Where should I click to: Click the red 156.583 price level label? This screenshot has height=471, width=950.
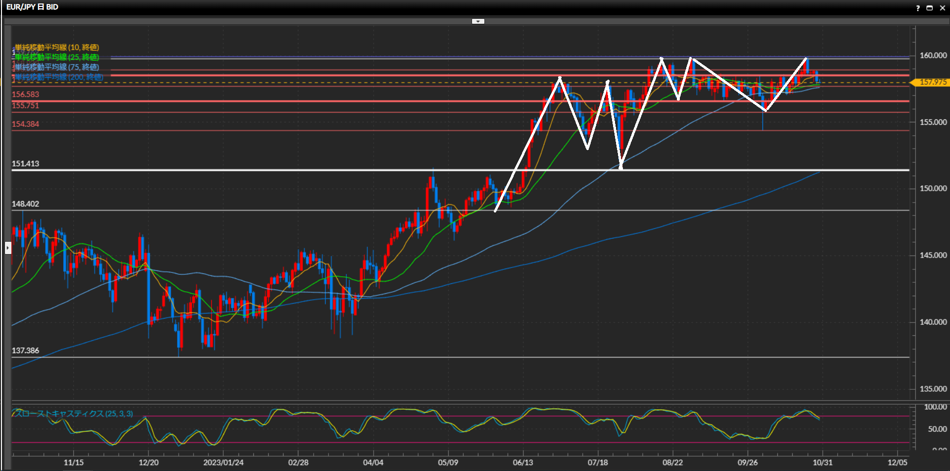click(x=25, y=95)
